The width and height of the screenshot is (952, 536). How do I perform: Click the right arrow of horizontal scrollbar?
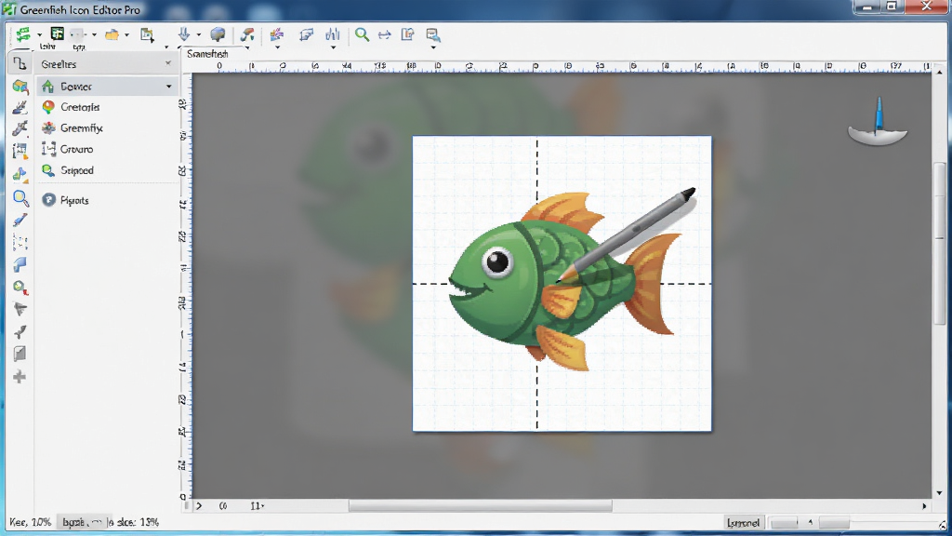[924, 505]
